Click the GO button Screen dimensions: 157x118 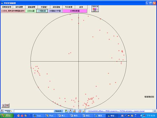(155, 111)
